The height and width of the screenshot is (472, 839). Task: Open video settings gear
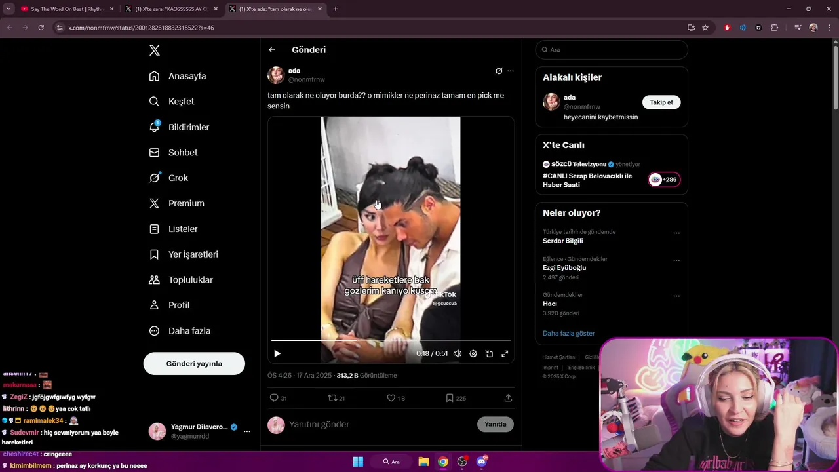tap(473, 353)
